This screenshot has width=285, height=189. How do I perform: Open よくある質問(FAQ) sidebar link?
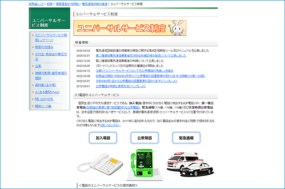47,92
